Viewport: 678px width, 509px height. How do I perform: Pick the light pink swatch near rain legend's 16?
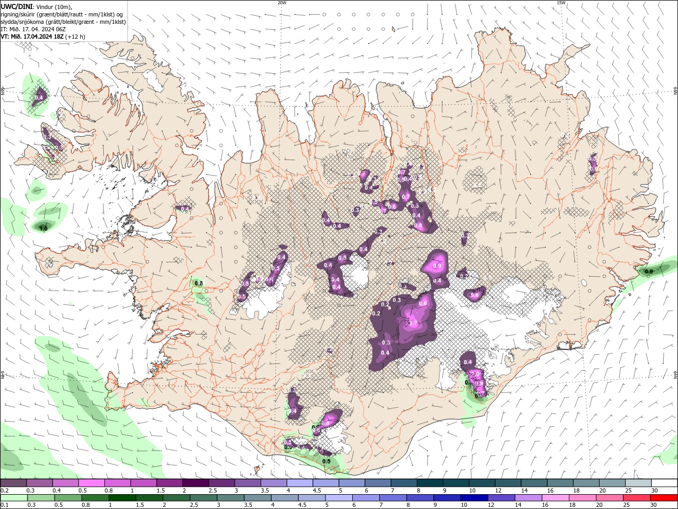[555, 498]
